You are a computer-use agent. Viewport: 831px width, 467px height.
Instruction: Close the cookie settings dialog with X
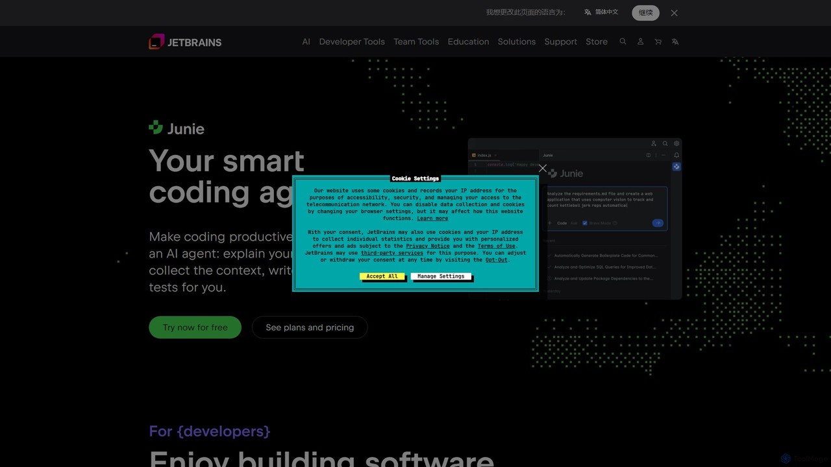(543, 169)
